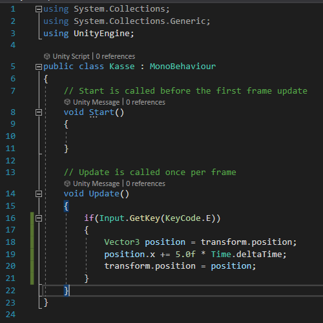The height and width of the screenshot is (323, 323).
Task: Click 'KeyCode.E' in the if condition
Action: (x=188, y=218)
